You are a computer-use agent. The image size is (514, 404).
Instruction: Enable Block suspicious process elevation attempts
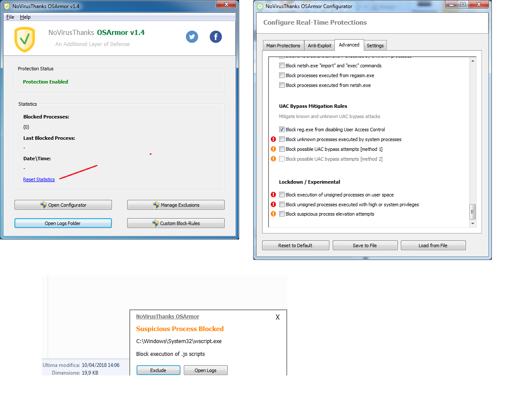[282, 214]
